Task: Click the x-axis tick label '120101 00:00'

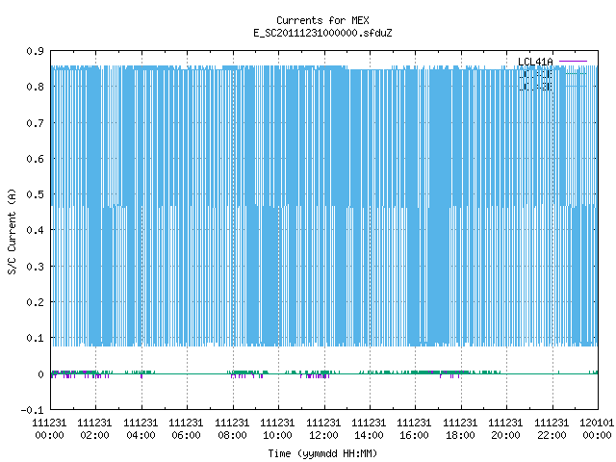Action: [x=597, y=429]
